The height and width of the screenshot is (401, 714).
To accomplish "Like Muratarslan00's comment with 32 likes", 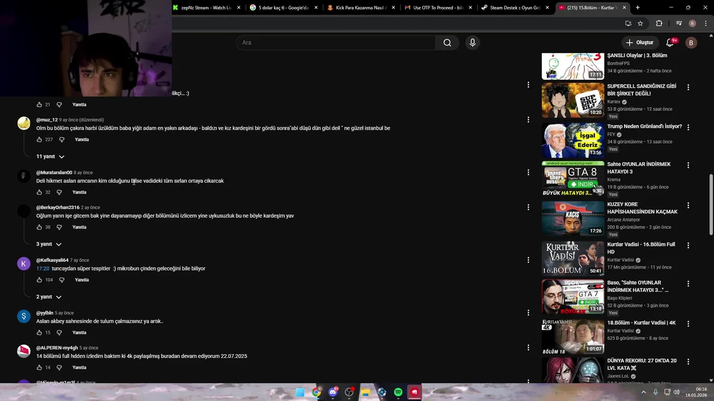I will point(40,192).
